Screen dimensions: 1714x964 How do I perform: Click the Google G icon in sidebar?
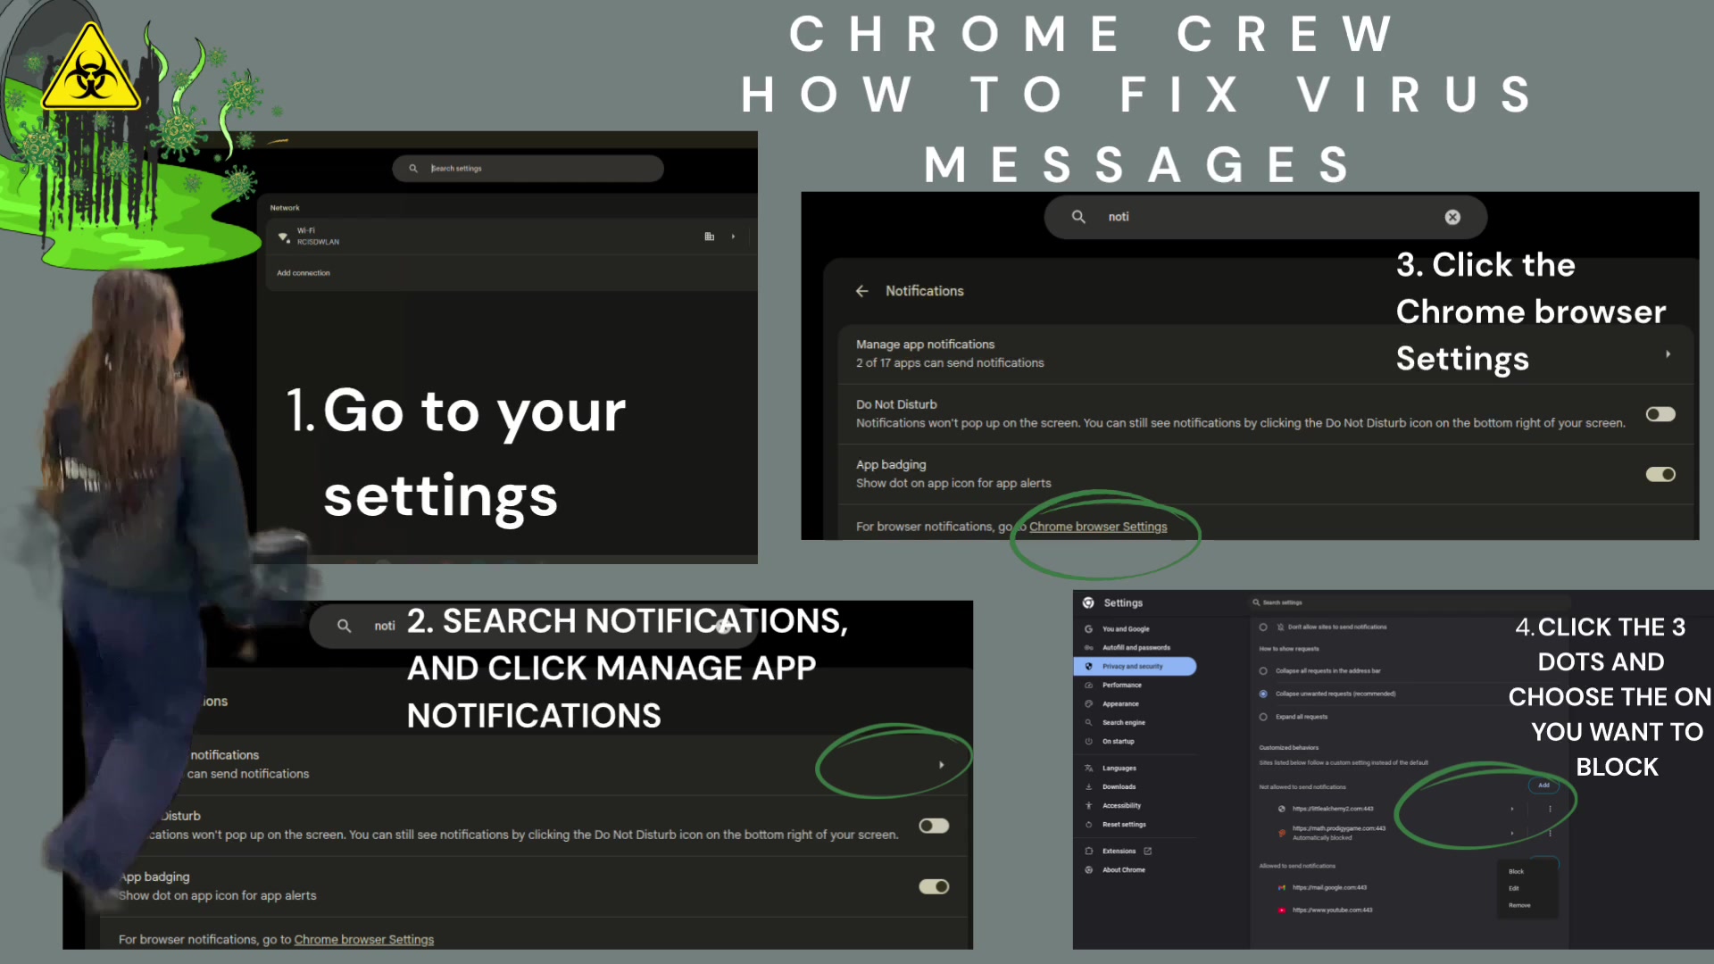(1088, 629)
